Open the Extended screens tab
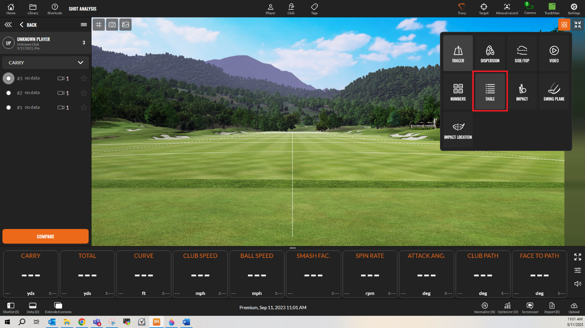The image size is (585, 328). (58, 307)
